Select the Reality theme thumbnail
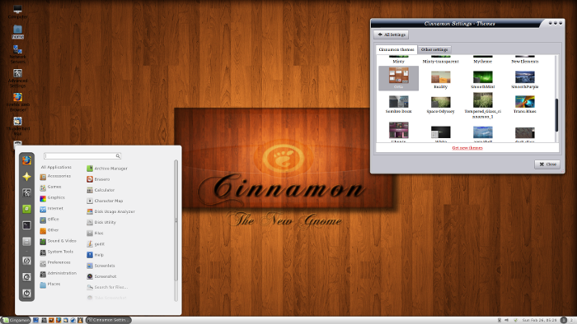This screenshot has height=324, width=577. pyautogui.click(x=440, y=81)
